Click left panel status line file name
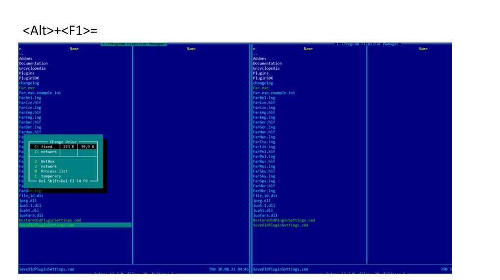This screenshot has width=500, height=280. (46, 269)
